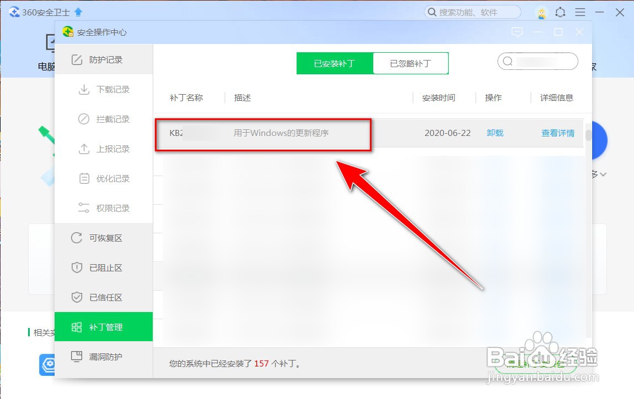This screenshot has height=399, width=634.
Task: Open 下载记录 download records
Action: (x=104, y=90)
